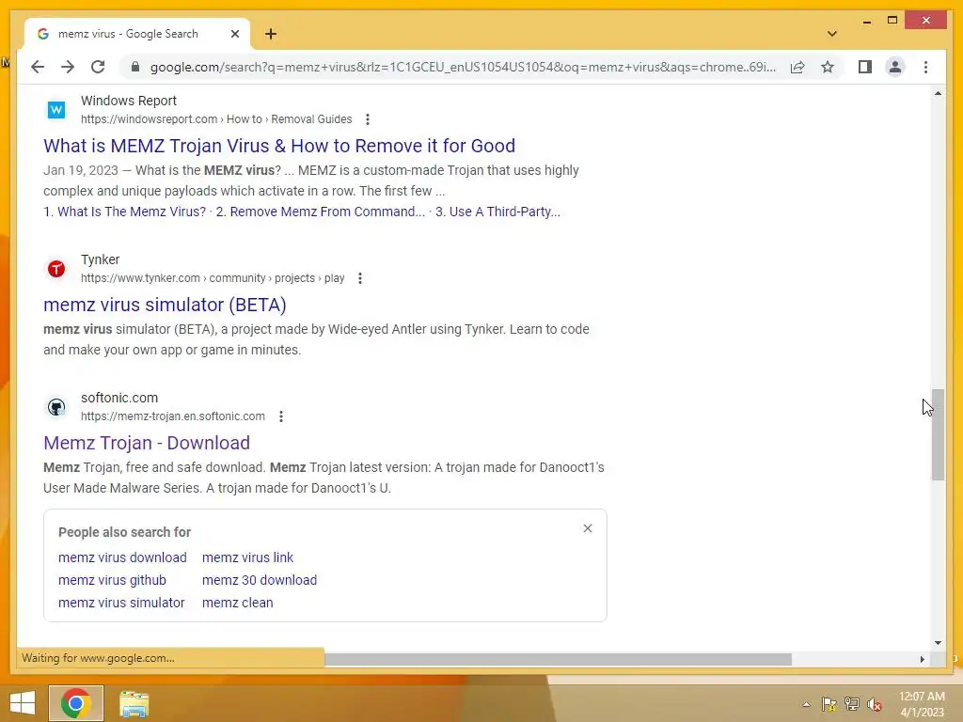Open the softonic.com result favicon
This screenshot has width=963, height=722.
55,407
